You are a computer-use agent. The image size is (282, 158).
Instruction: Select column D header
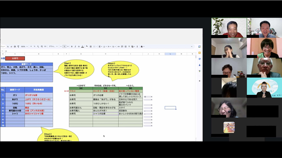point(39,54)
